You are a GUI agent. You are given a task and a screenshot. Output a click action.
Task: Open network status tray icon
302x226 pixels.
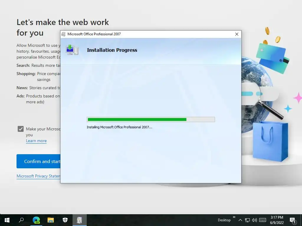[x=247, y=220]
